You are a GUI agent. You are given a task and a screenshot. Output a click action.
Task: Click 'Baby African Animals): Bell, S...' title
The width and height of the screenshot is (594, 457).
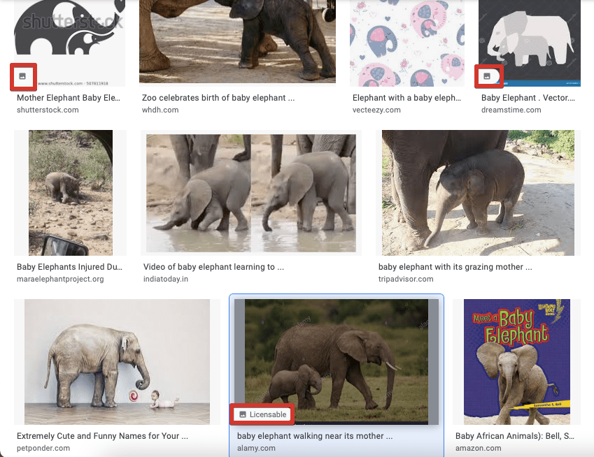(x=515, y=436)
